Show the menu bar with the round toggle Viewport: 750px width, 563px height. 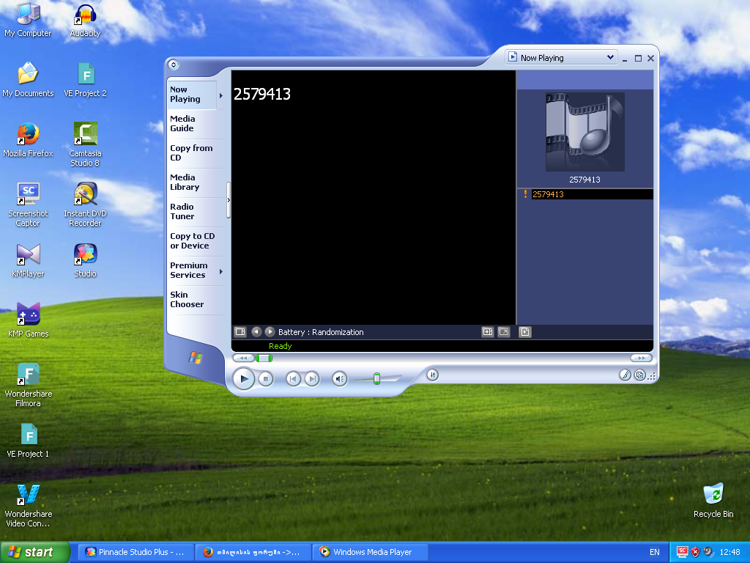click(173, 65)
